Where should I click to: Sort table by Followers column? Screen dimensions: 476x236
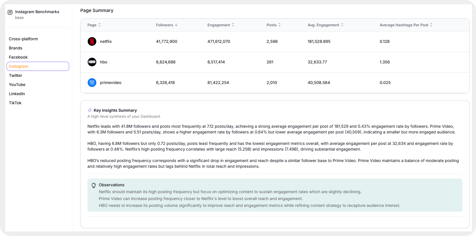point(167,25)
